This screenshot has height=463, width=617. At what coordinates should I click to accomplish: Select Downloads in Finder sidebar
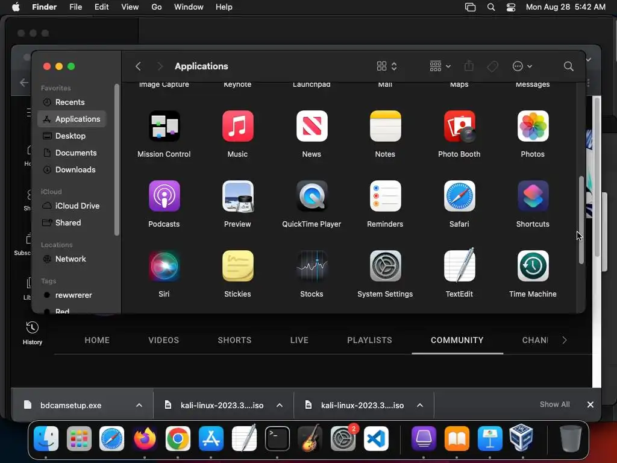pos(72,169)
